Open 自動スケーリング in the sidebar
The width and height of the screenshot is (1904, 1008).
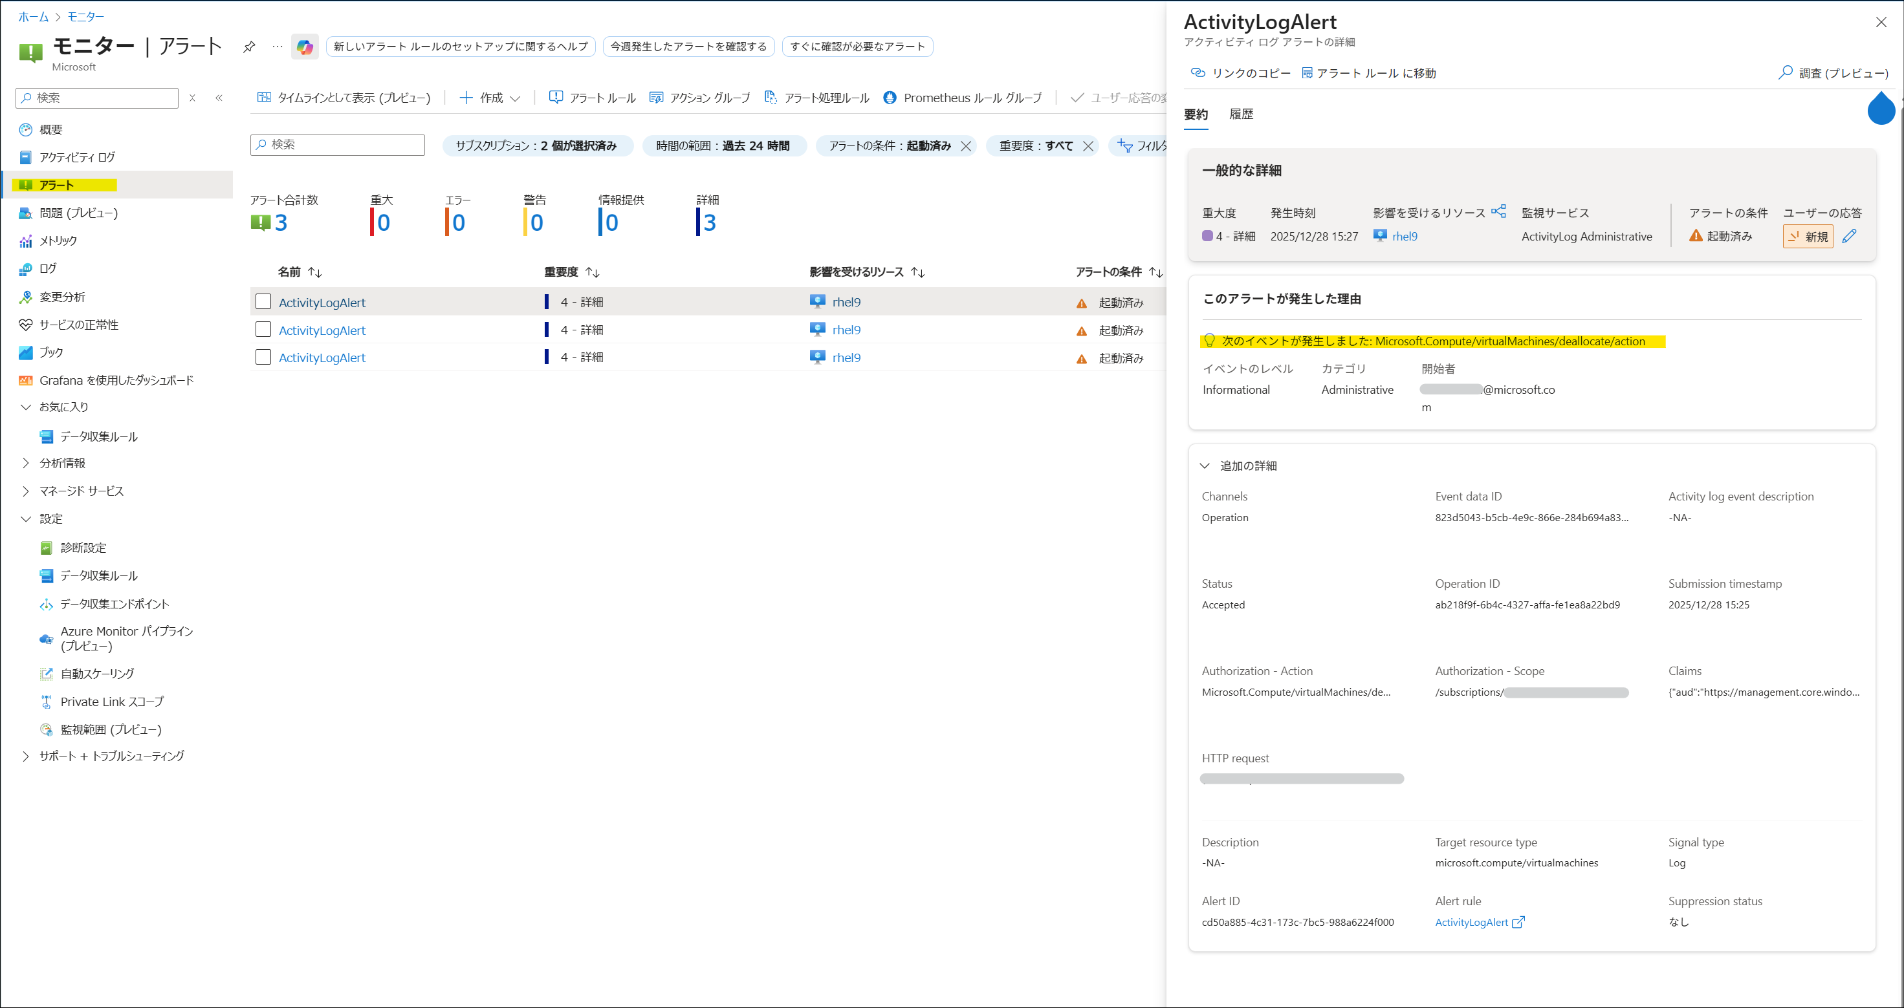click(97, 674)
